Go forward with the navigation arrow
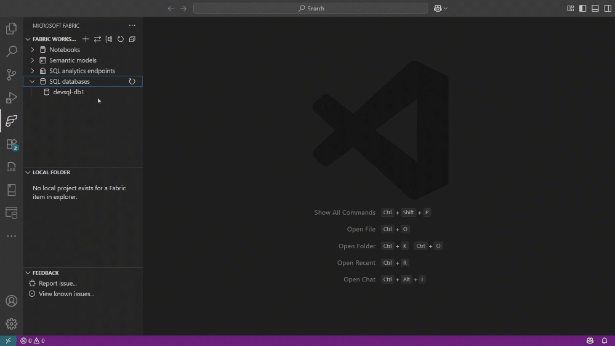This screenshot has width=615, height=346. [183, 8]
